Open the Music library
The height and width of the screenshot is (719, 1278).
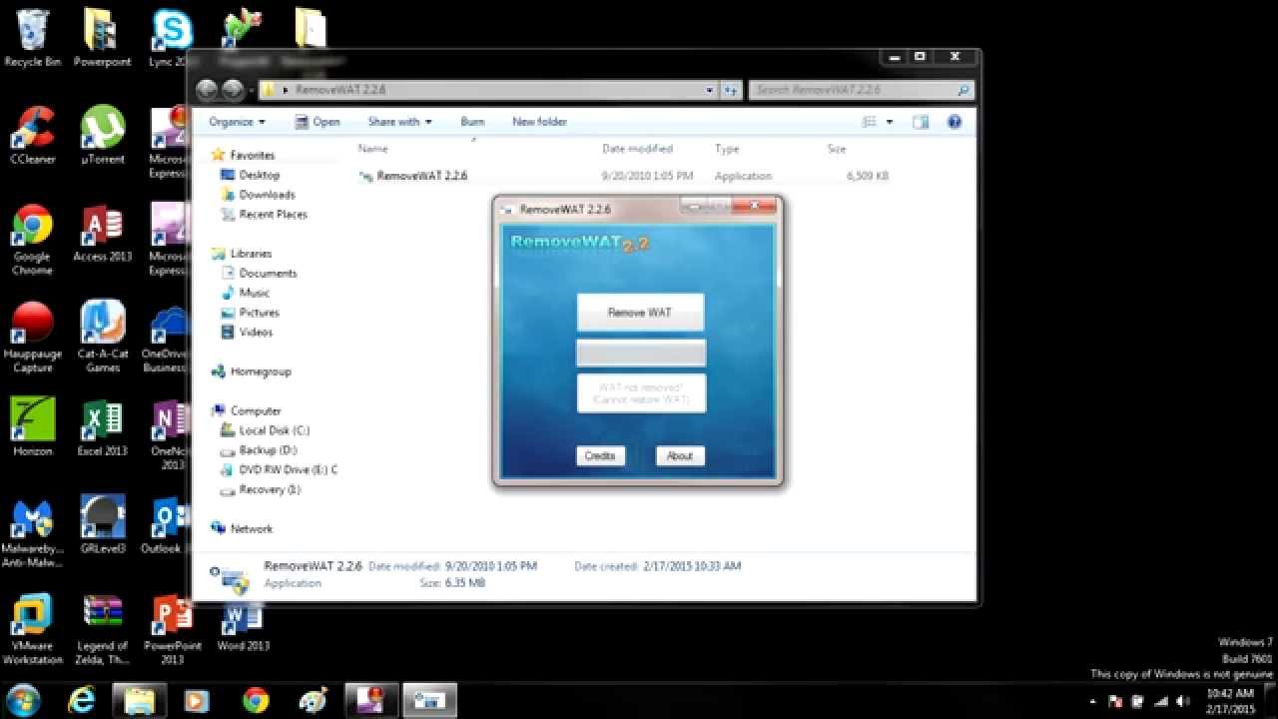pos(254,294)
